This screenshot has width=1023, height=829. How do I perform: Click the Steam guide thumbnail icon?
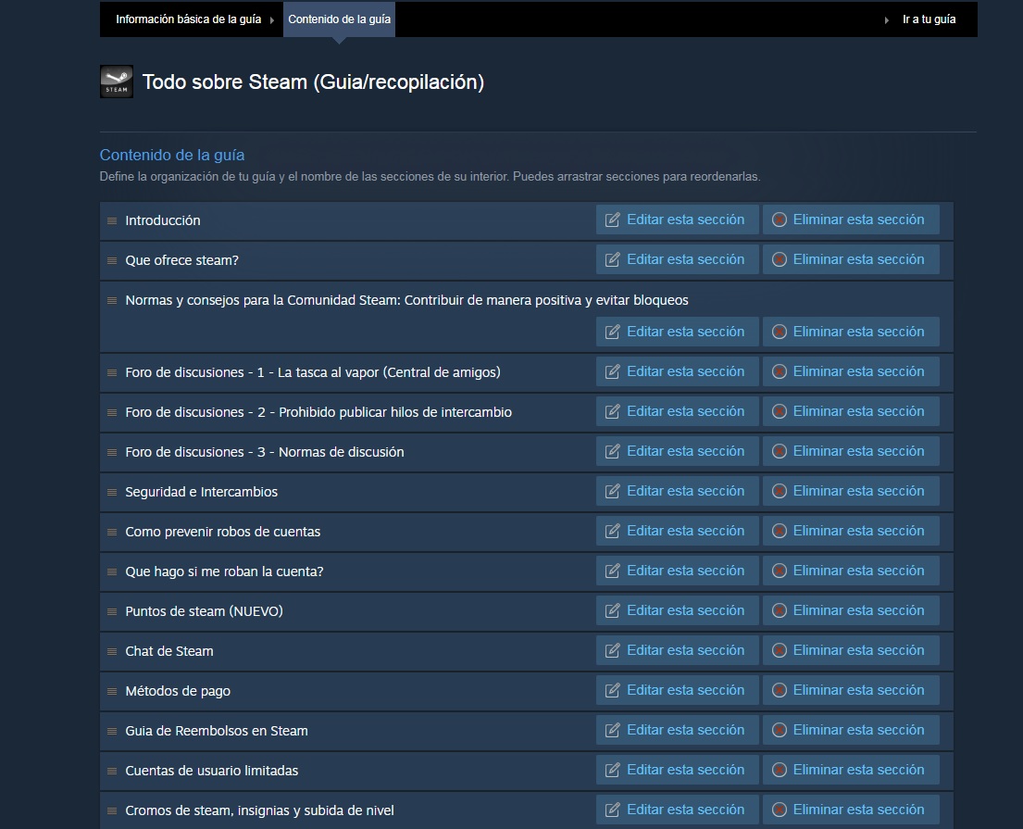117,82
